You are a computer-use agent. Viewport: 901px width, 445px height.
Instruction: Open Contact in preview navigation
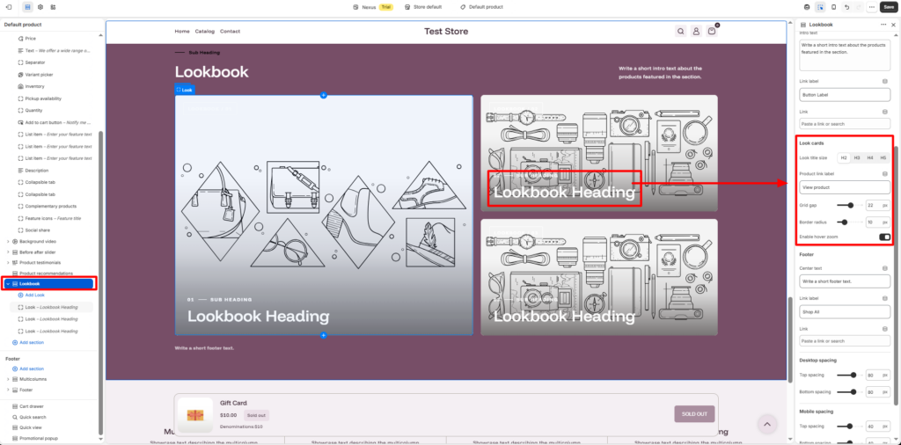tap(230, 32)
